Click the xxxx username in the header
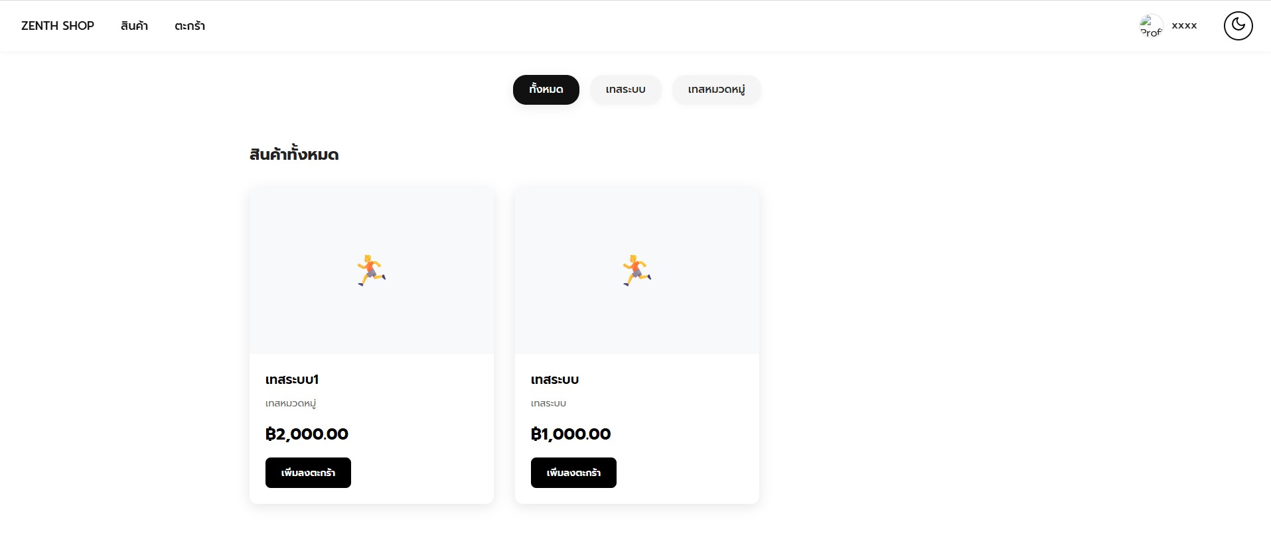 (x=1184, y=26)
